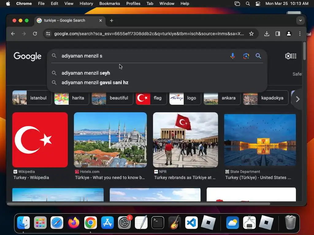Viewport: 314px width, 235px height.
Task: Open the History menu
Action: coord(86,3)
